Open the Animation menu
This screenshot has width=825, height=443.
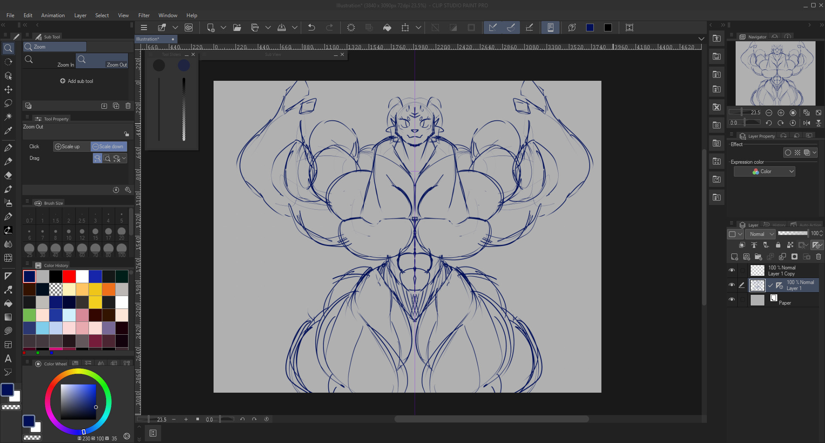click(53, 15)
